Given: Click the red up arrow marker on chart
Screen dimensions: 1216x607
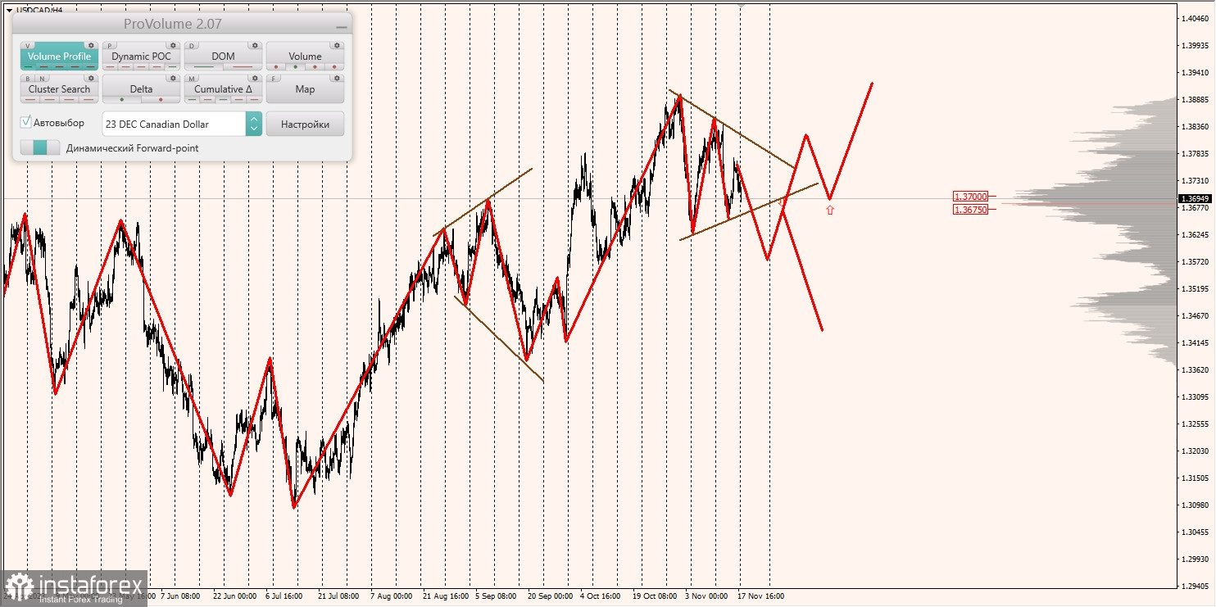Looking at the screenshot, I should [x=830, y=210].
